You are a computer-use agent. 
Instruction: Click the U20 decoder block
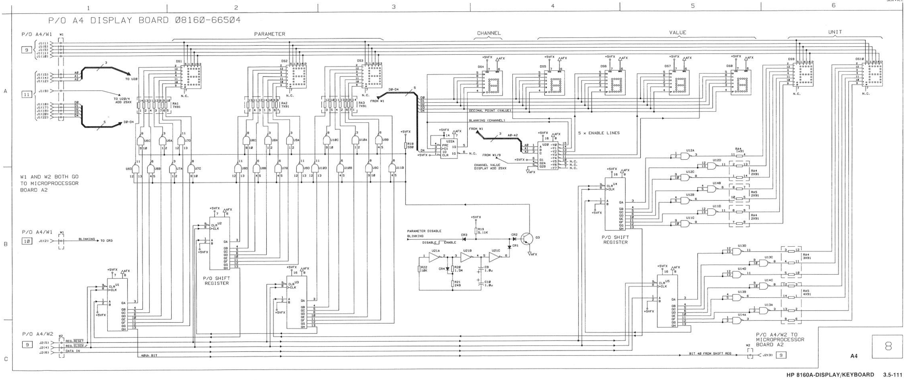[x=547, y=156]
